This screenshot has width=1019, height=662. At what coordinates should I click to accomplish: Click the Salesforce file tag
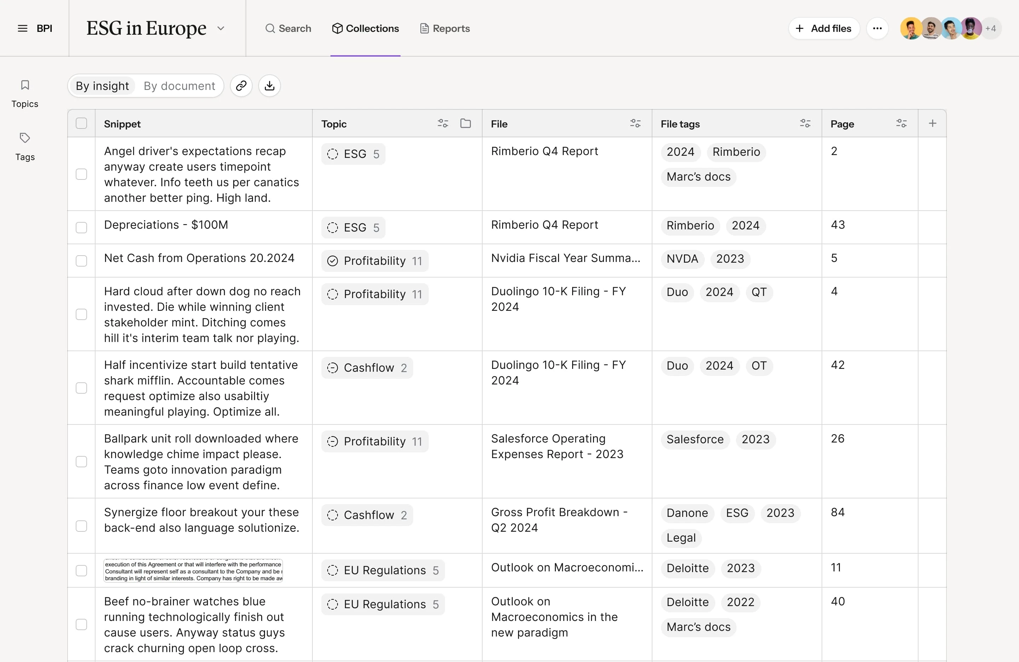[695, 440]
